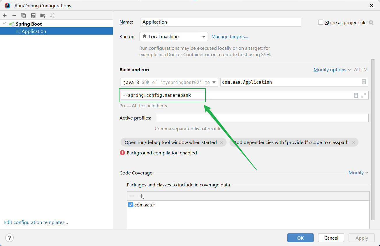Click the 'Code Coverage' section heading
This screenshot has height=246, width=380.
click(136, 173)
